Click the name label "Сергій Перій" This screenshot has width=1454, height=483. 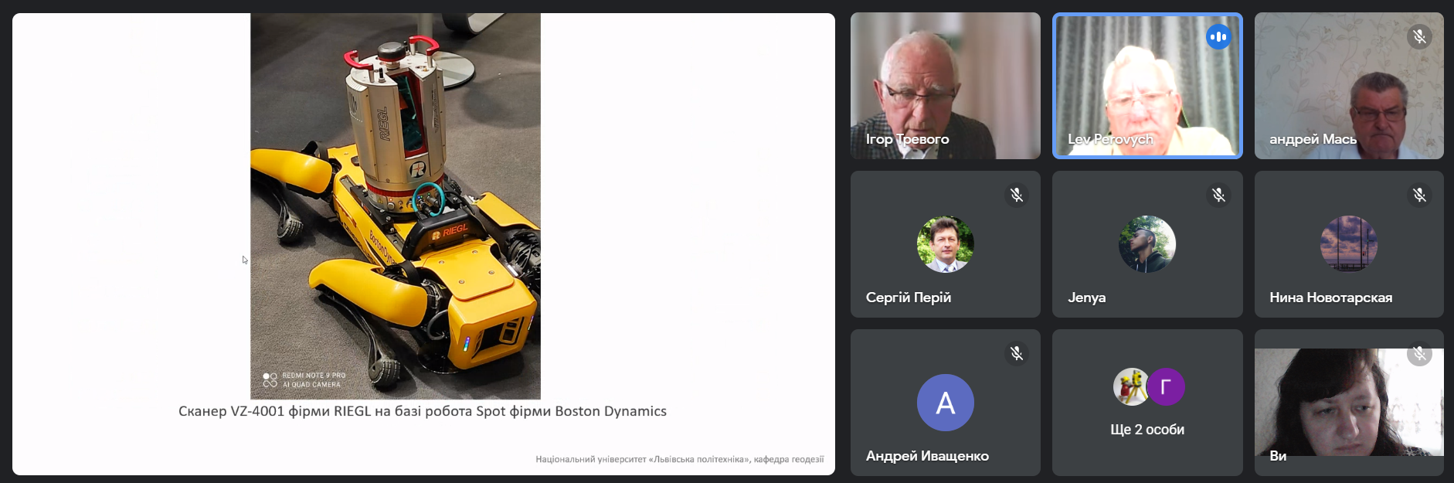click(x=909, y=298)
